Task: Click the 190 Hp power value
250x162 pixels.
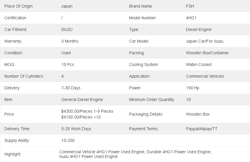Action: tap(192, 88)
